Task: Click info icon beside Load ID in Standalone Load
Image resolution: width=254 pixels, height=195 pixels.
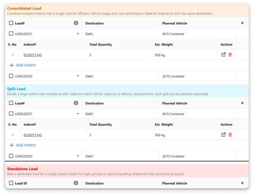Action: click(76, 183)
